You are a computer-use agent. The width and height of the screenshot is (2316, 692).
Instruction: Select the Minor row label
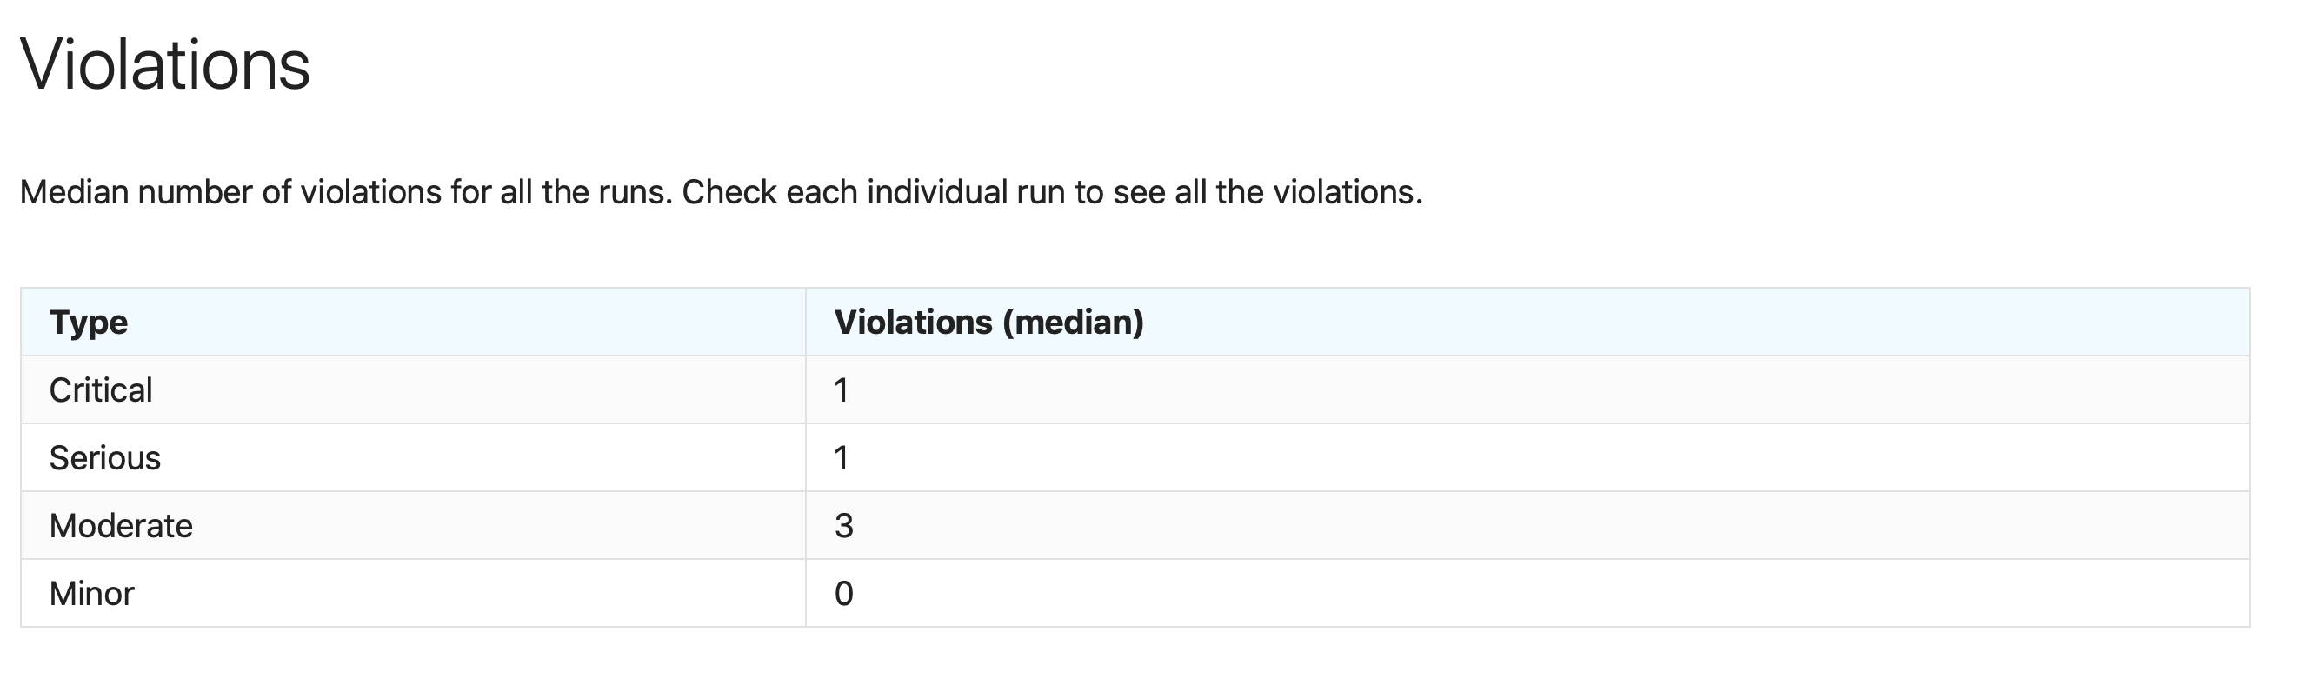[91, 593]
